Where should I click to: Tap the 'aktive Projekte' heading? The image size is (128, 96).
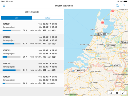coord(32,12)
